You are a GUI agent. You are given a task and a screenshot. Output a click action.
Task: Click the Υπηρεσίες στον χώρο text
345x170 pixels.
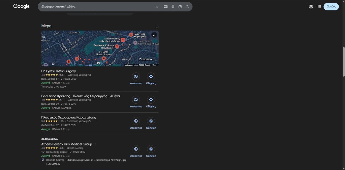54,87
